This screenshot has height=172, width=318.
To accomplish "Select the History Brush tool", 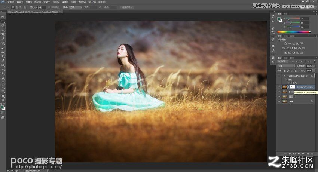I will 3,56.
